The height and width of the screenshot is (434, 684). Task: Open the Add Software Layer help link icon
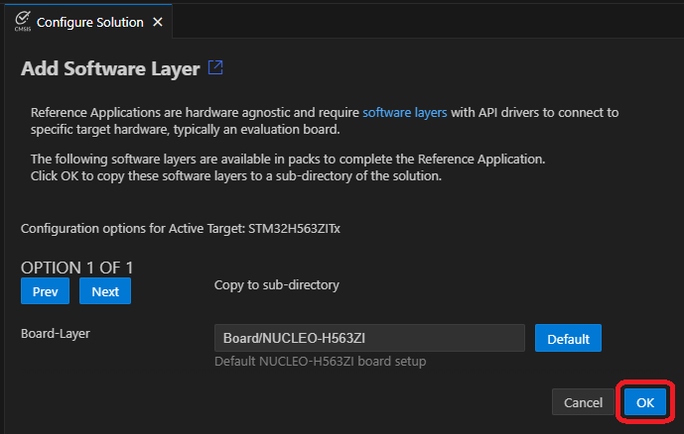pos(215,68)
